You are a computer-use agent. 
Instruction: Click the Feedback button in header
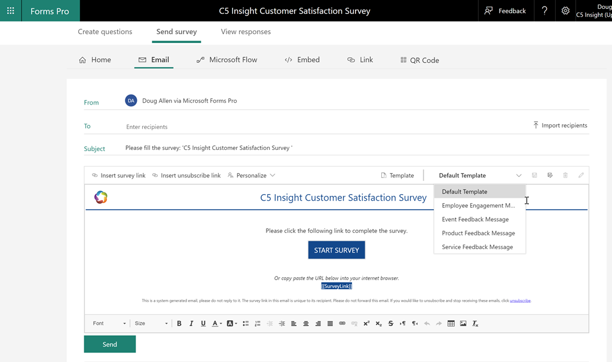505,11
